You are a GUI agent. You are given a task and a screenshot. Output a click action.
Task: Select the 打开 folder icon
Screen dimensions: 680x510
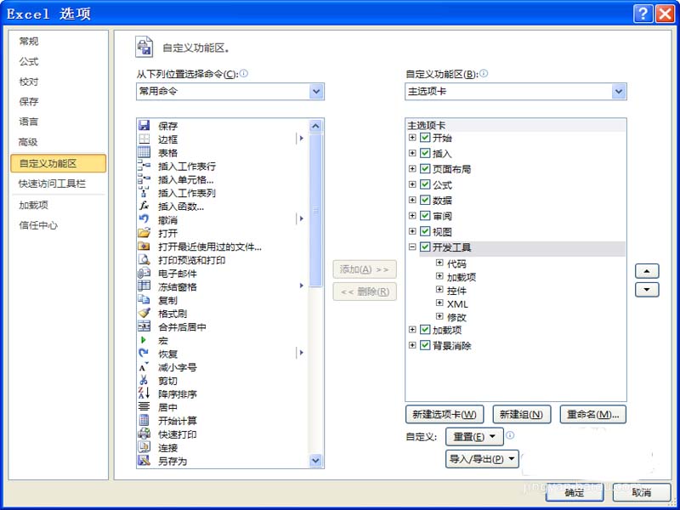tap(144, 233)
